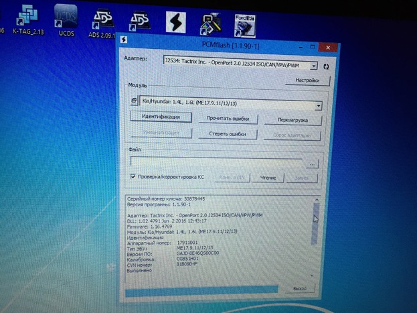417x313 pixels.
Task: Launch the Ford desktop shortcut
Action: click(245, 23)
